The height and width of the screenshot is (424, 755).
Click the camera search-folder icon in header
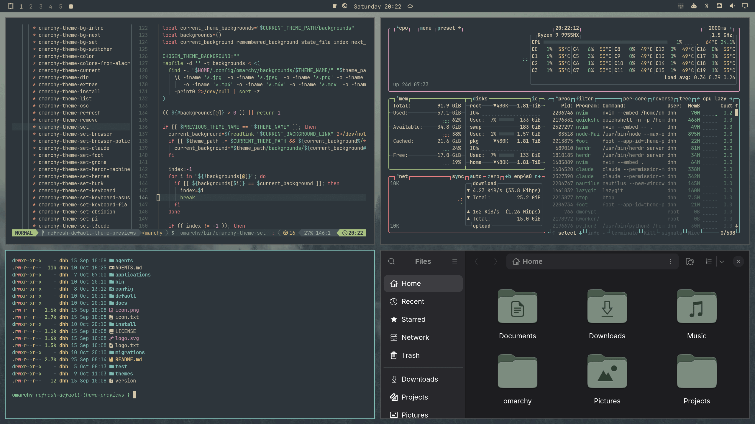pos(690,261)
